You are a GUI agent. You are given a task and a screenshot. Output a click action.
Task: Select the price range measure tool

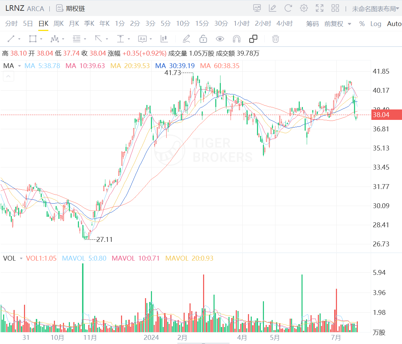click(121, 39)
